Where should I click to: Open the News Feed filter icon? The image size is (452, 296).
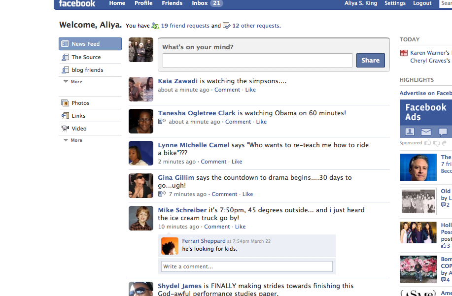(65, 44)
